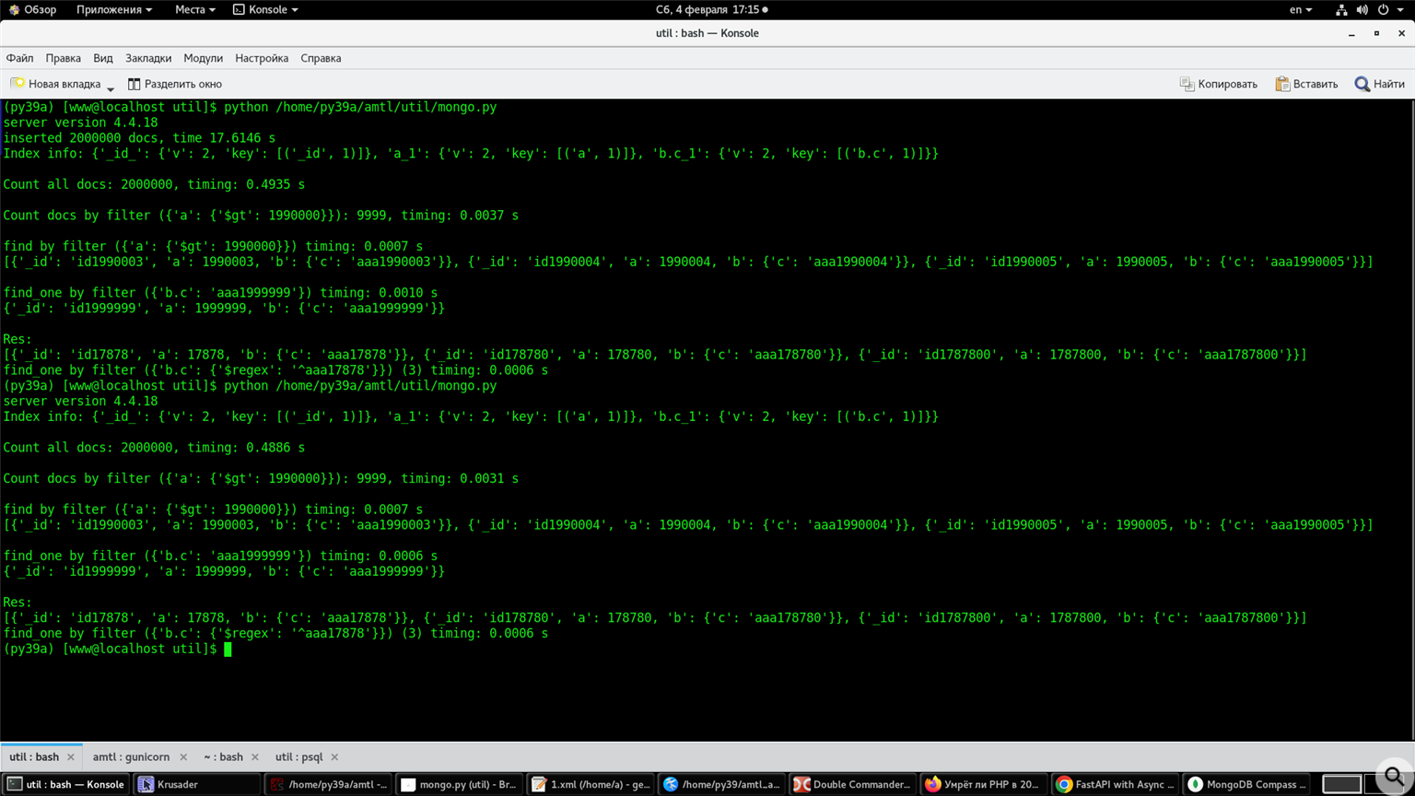The image size is (1415, 796).
Task: Expand the system menu arrow beside the power icon
Action: (1400, 10)
